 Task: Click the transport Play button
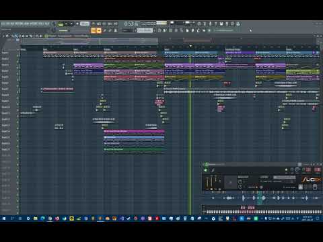(x=67, y=24)
